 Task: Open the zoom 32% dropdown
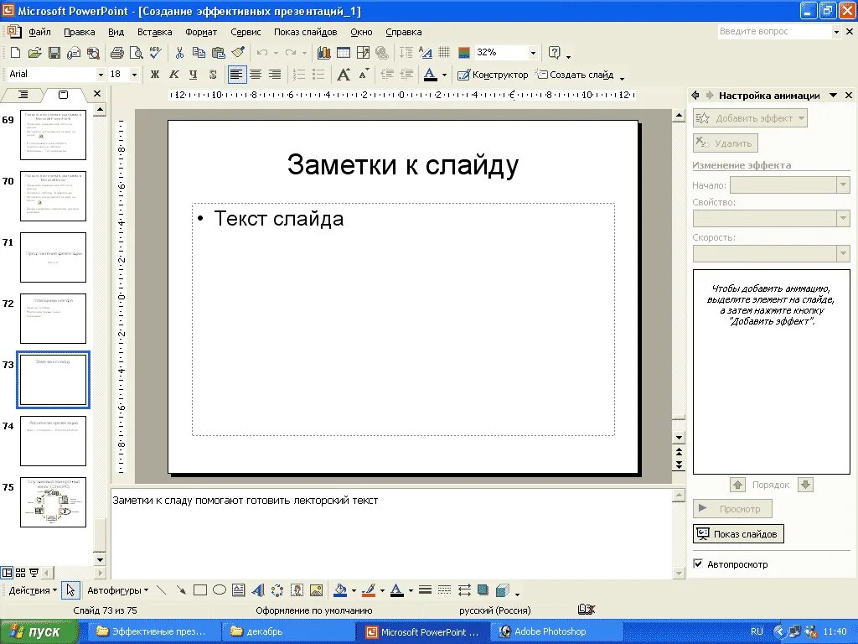click(x=532, y=53)
